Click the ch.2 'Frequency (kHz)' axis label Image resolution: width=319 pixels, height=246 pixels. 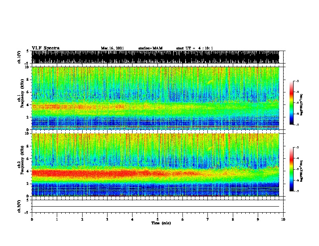click(23, 160)
